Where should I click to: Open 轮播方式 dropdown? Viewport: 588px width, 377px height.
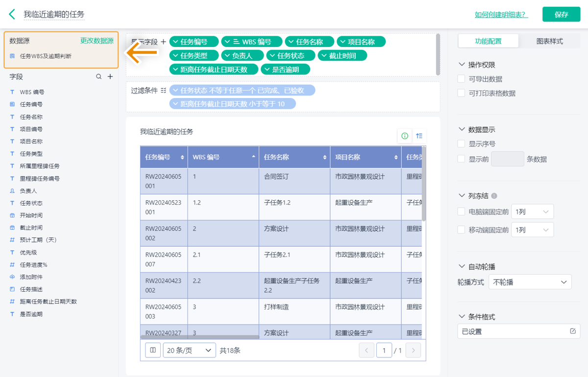coord(530,282)
